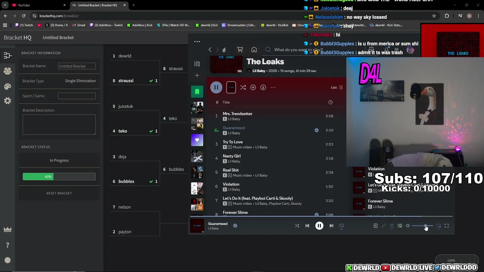Viewport: 484px width, 272px height.
Task: Open connect to a device icon
Action: click(400, 226)
